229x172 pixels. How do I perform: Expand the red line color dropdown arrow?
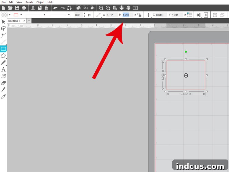click(21, 15)
